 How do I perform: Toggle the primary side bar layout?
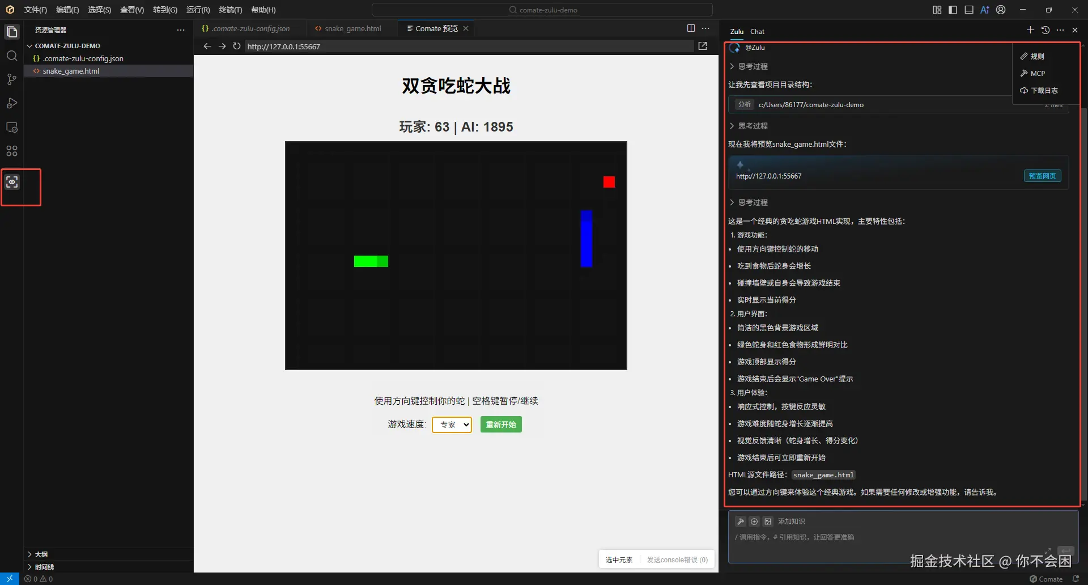tap(953, 10)
